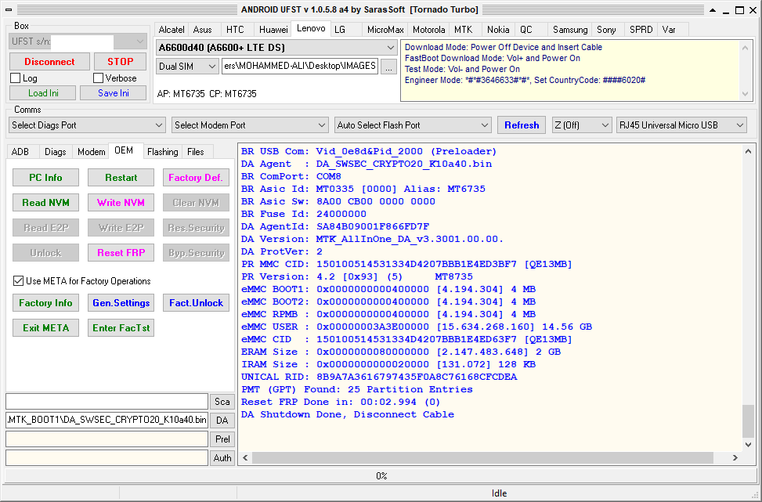Click the Factory Info button
Viewport: 762px width, 502px height.
click(x=45, y=303)
